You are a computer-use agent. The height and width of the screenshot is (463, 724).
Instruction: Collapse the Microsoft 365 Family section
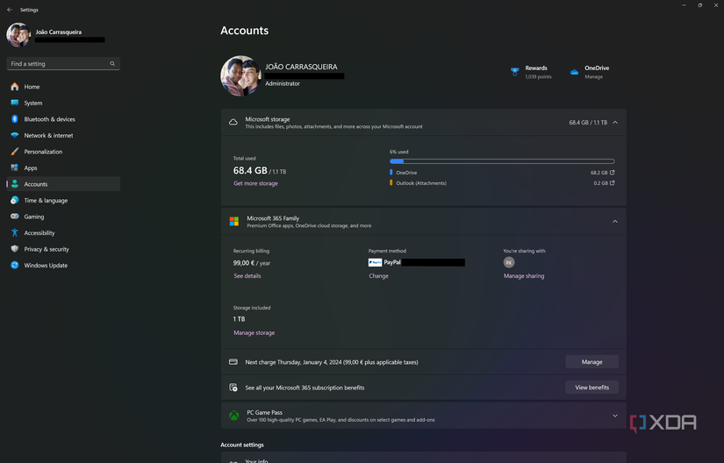[615, 221]
